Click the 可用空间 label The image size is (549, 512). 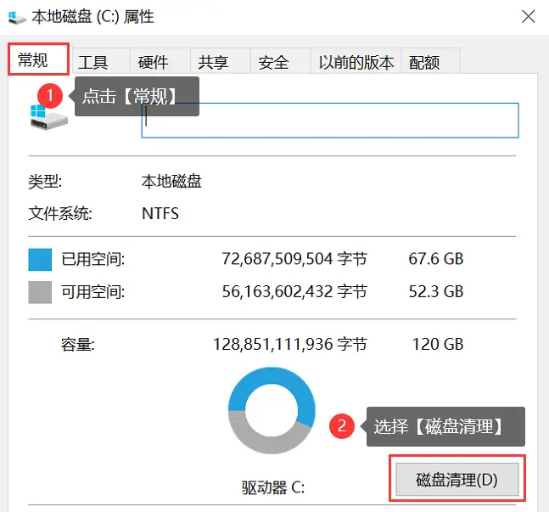pyautogui.click(x=92, y=292)
